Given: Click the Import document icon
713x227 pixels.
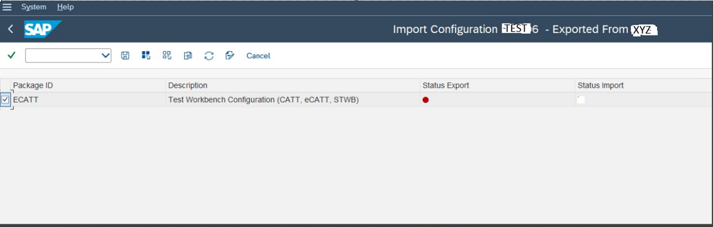Looking at the screenshot, I should pyautogui.click(x=188, y=55).
